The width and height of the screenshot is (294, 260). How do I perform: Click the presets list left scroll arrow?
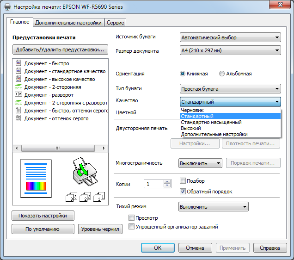click(x=17, y=148)
